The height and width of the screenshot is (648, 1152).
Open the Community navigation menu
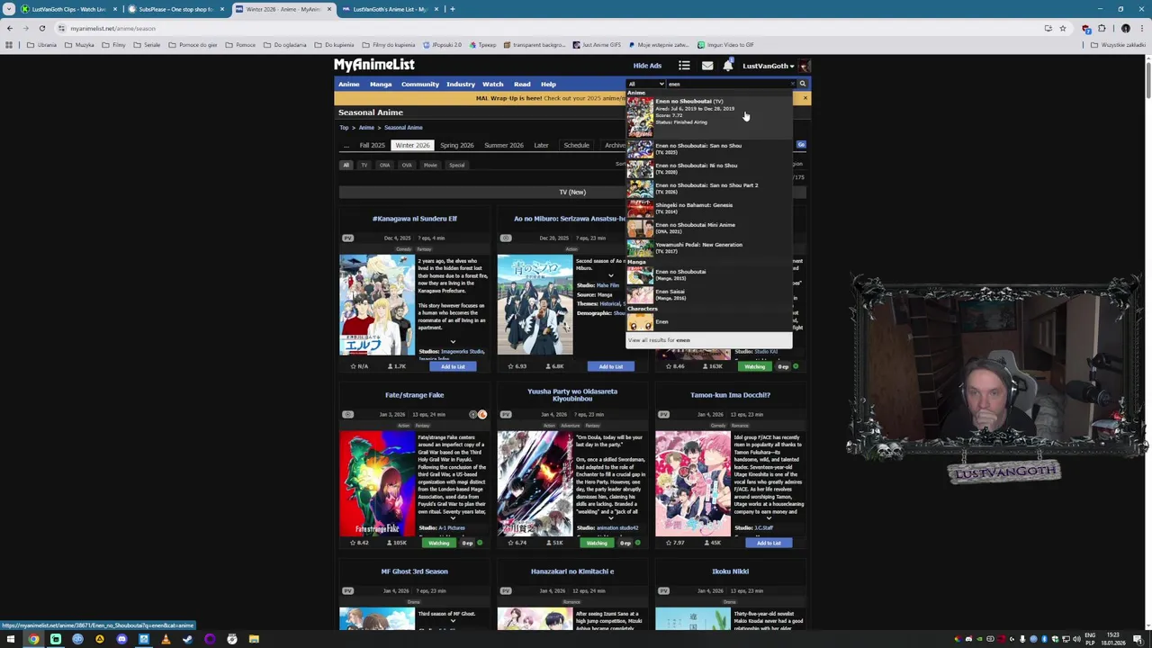(420, 84)
